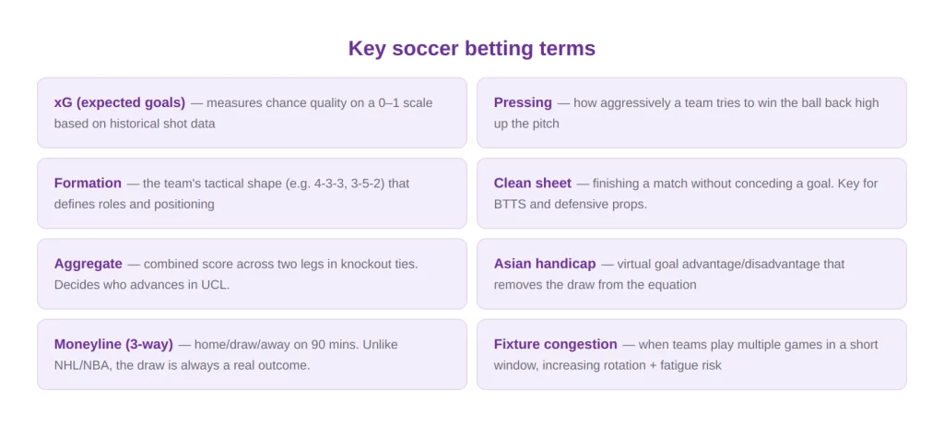944x427 pixels.
Task: Click the "Fixture congestion" term label
Action: coord(555,344)
